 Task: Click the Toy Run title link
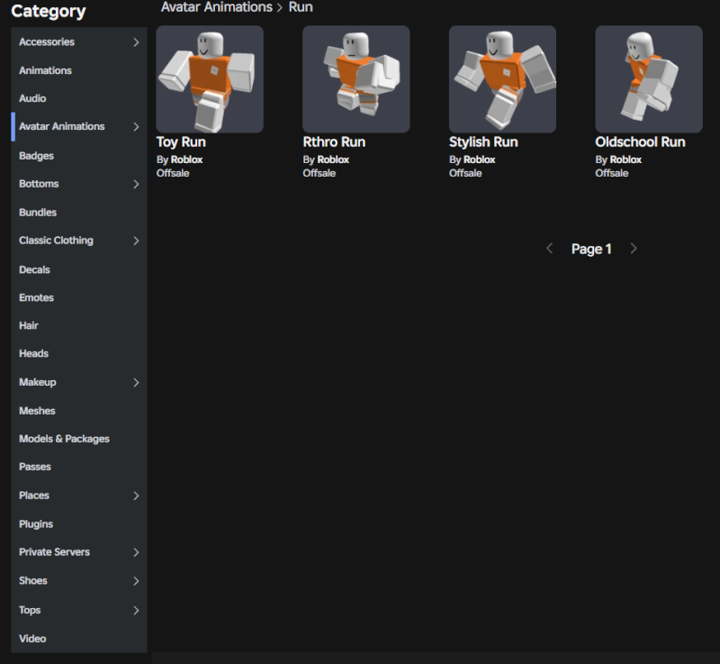point(181,142)
